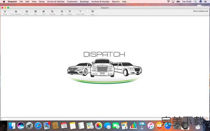Open the Invoices & Payslips menu
This screenshot has height=131, width=210.
click(100, 2)
